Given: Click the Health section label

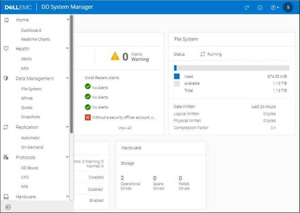Looking at the screenshot, I should tap(23, 49).
